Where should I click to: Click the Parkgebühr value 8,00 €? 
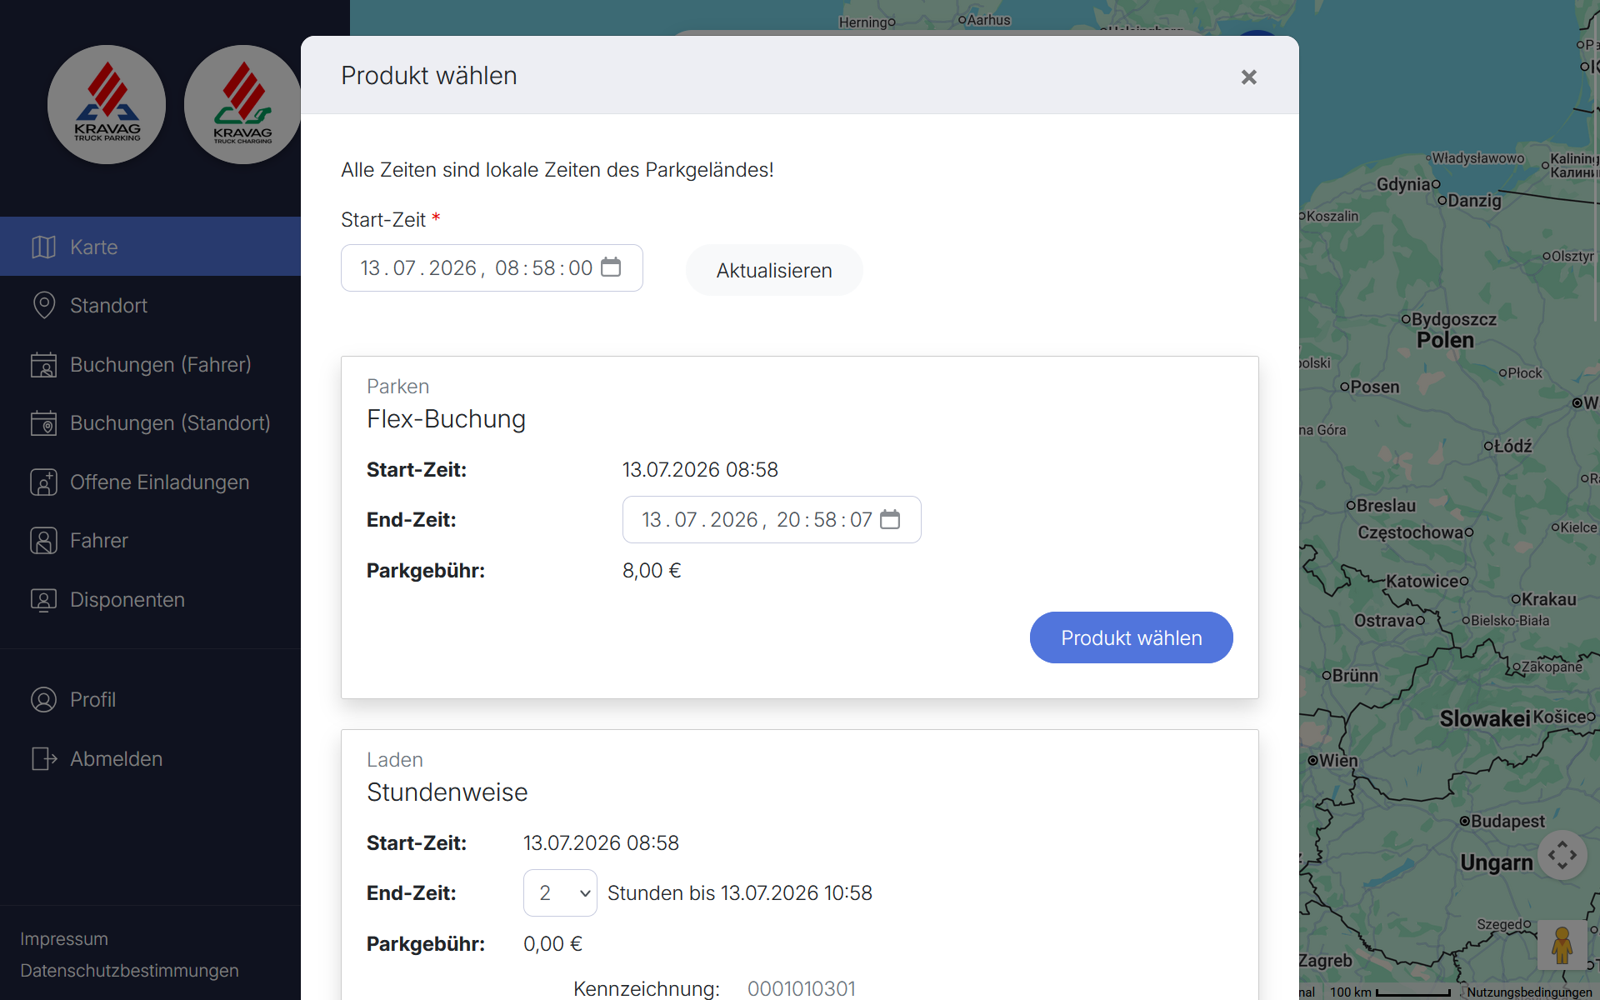[x=652, y=570]
